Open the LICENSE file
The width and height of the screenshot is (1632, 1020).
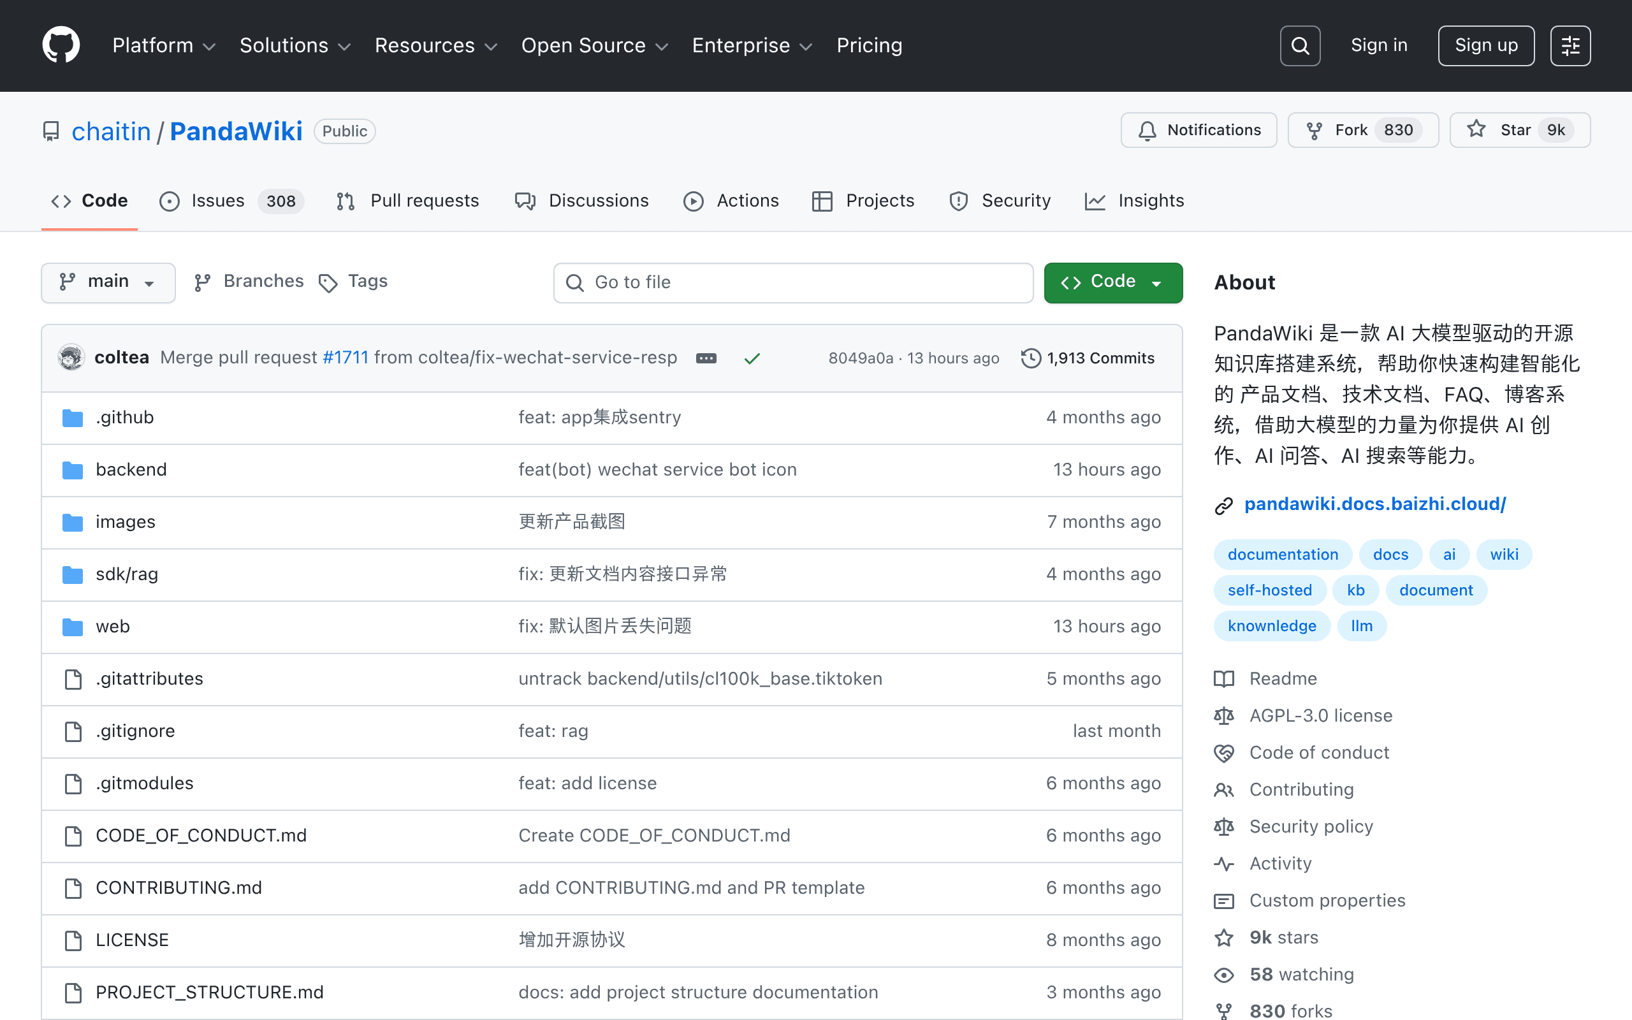tap(132, 940)
